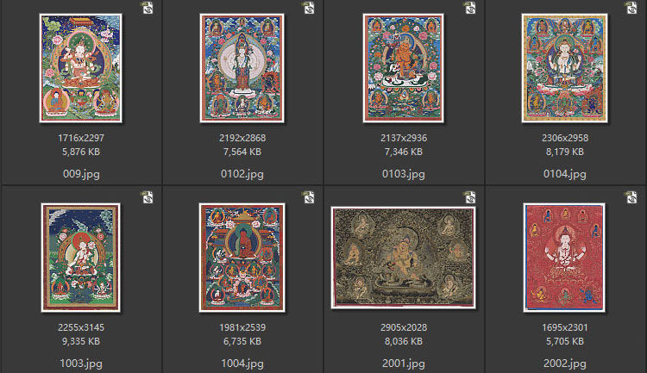The width and height of the screenshot is (647, 373).
Task: Select the 1004.jpg red Buddha thumbnail
Action: coord(242,258)
